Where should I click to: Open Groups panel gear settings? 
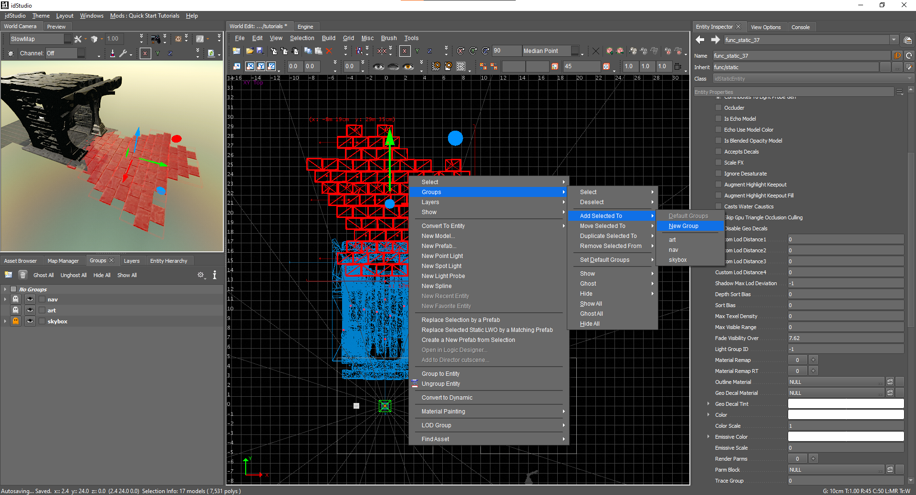click(201, 275)
